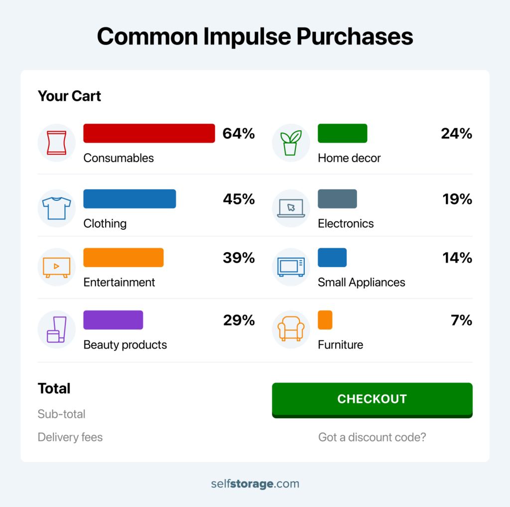The width and height of the screenshot is (510, 507).
Task: Open the 'Got a discount code?' link
Action: tap(372, 437)
